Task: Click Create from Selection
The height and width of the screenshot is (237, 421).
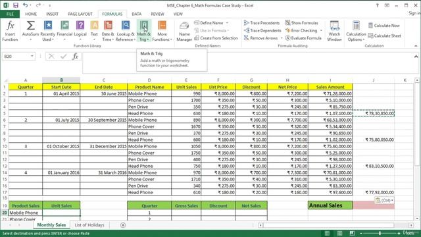Action: (x=216, y=38)
